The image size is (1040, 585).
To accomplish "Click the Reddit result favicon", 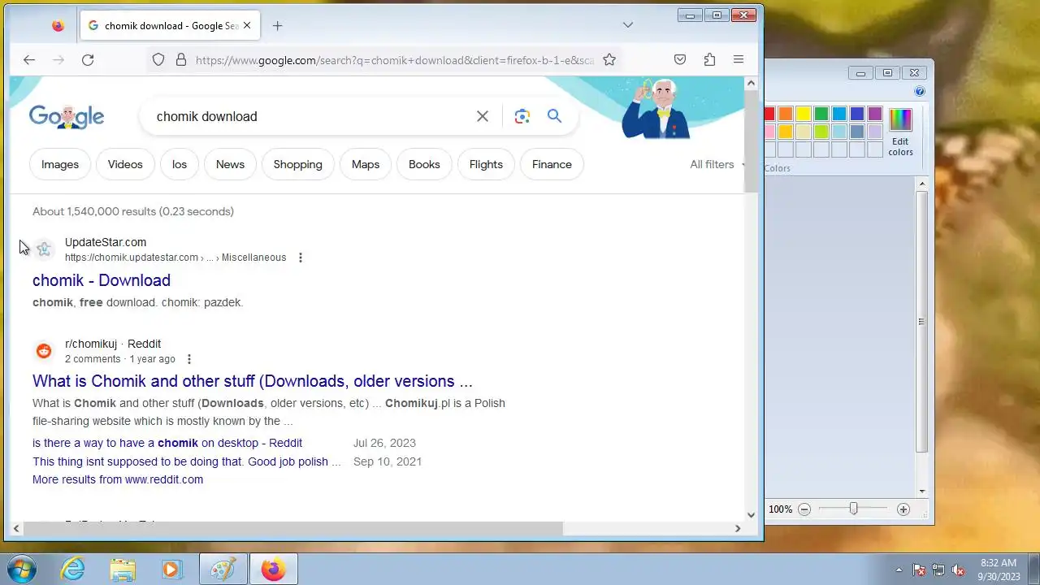I will (44, 351).
